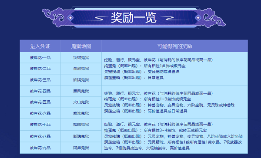The height and width of the screenshot is (158, 261).
Task: Click the 彼岸花·二品 cell
Action: point(40,69)
